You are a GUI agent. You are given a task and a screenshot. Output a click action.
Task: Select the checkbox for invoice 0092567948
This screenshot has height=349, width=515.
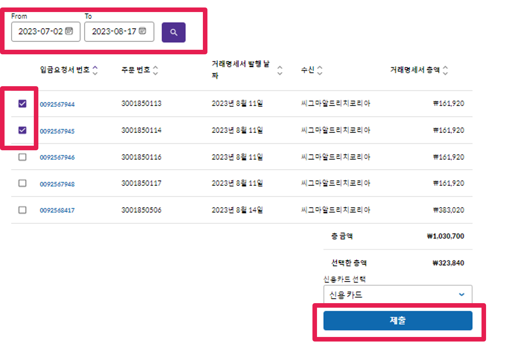22,183
